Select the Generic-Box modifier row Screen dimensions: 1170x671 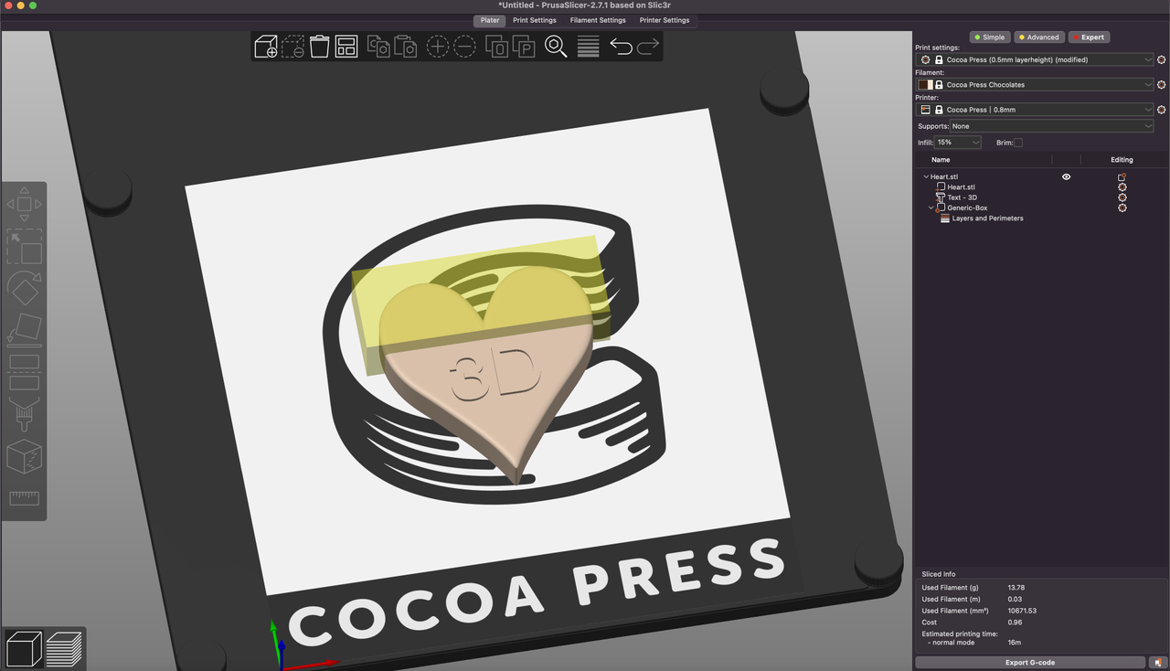(967, 208)
